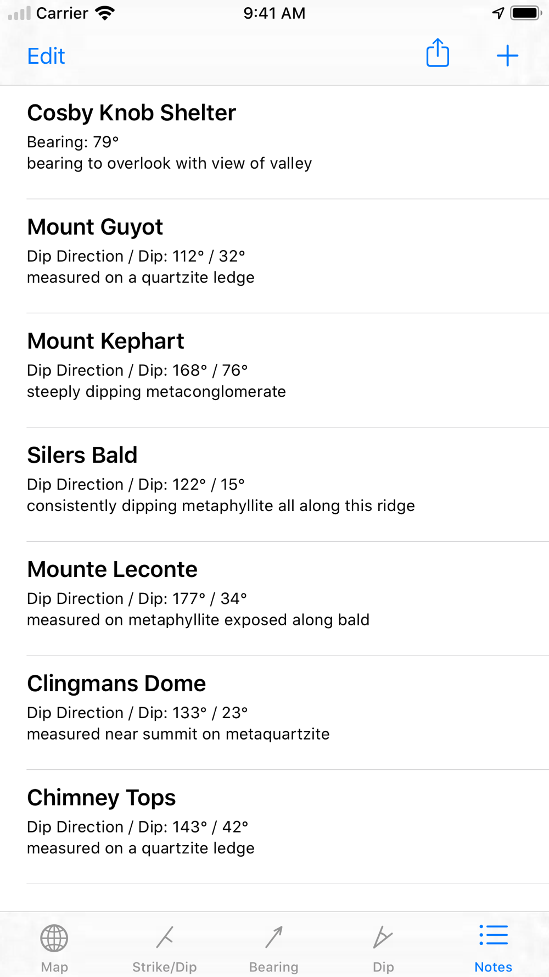Open the Cosby Knob Shelter note
The width and height of the screenshot is (549, 977).
[x=274, y=142]
